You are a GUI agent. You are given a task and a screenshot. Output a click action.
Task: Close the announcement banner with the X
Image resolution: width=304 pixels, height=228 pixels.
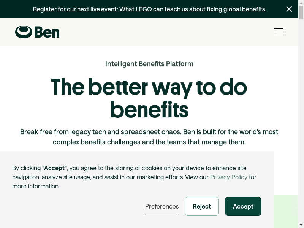(x=289, y=9)
